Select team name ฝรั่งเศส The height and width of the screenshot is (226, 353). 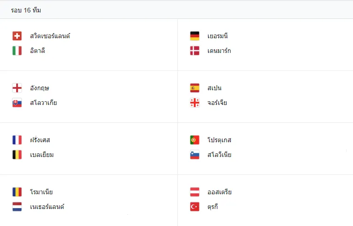click(x=40, y=140)
